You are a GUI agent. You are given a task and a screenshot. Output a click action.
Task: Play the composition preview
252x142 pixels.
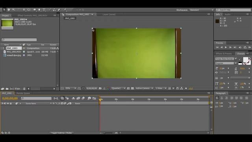[x=226, y=47]
